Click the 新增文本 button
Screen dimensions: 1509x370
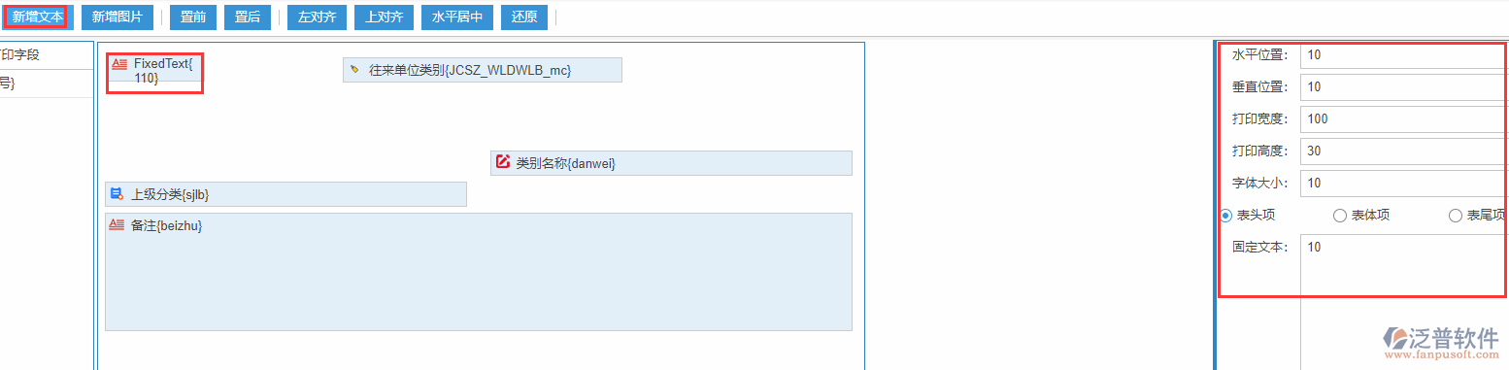tap(38, 17)
